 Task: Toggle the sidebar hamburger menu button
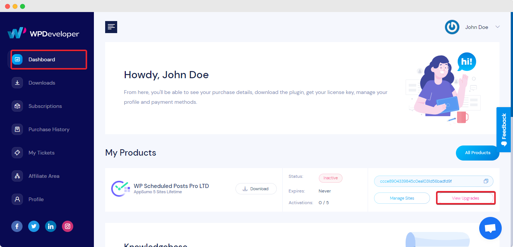point(111,27)
